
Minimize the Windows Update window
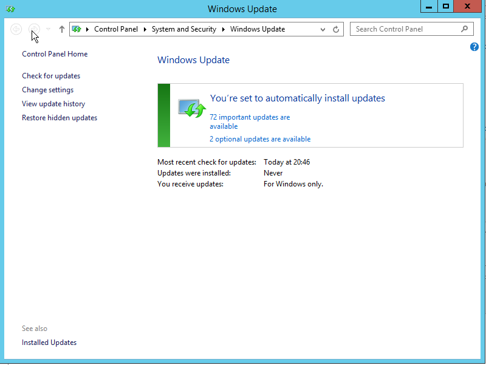coord(429,7)
